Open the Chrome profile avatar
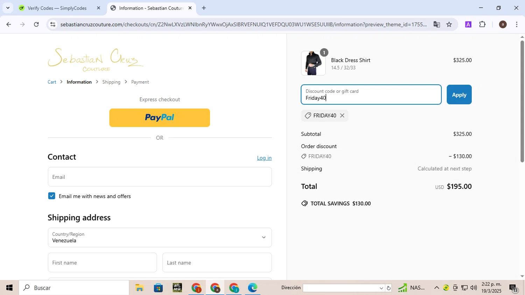 [x=503, y=24]
